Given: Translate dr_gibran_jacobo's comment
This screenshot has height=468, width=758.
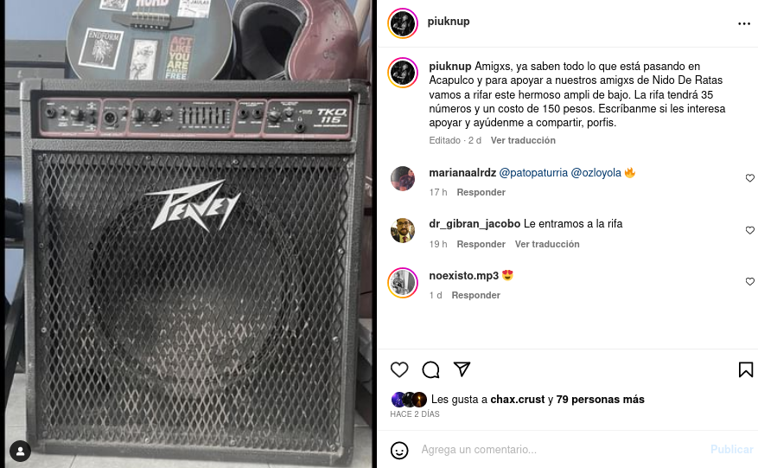Looking at the screenshot, I should 547,244.
